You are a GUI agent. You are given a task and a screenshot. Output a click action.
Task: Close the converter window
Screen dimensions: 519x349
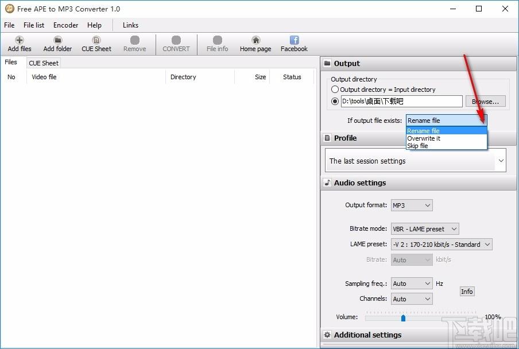click(x=505, y=9)
